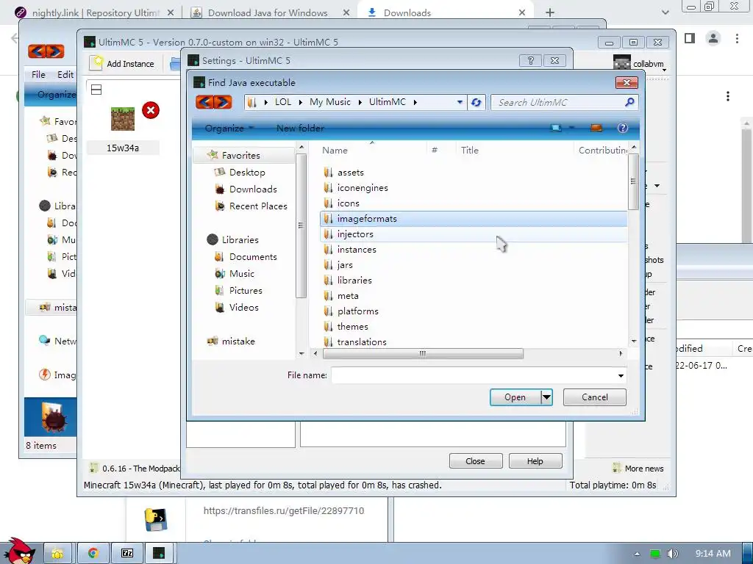The image size is (753, 564).
Task: Open Chrome from the taskbar
Action: [x=93, y=554]
